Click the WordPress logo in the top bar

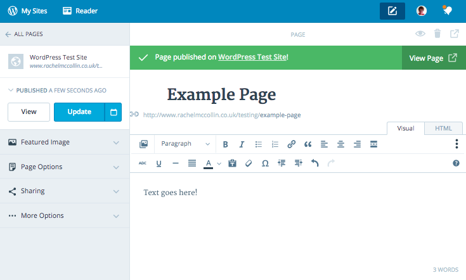tap(13, 11)
